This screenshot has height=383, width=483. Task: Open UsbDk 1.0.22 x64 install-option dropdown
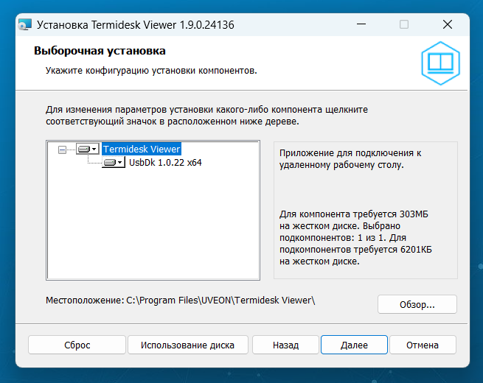pos(114,162)
